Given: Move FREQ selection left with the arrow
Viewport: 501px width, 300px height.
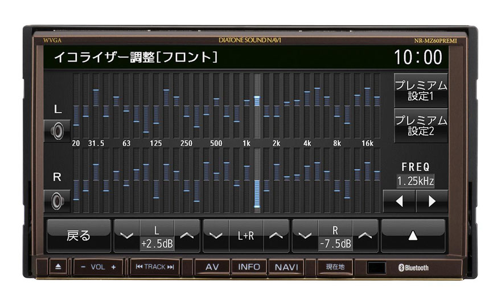Looking at the screenshot, I should tap(400, 202).
